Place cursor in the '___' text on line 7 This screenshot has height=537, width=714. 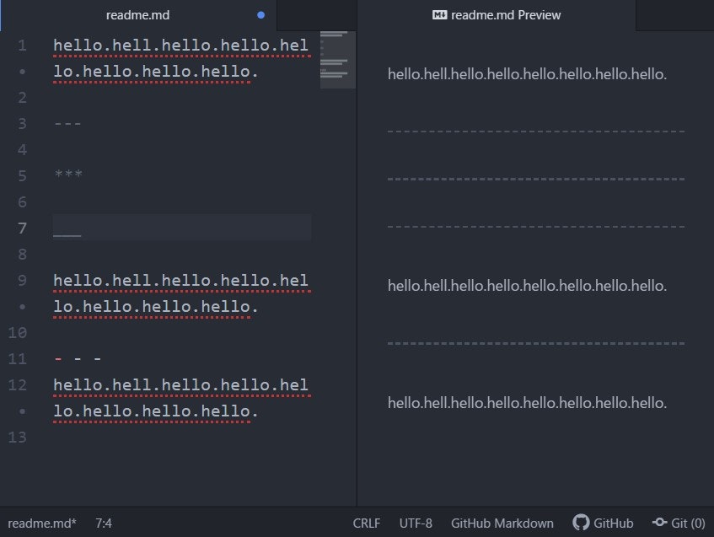[67, 235]
